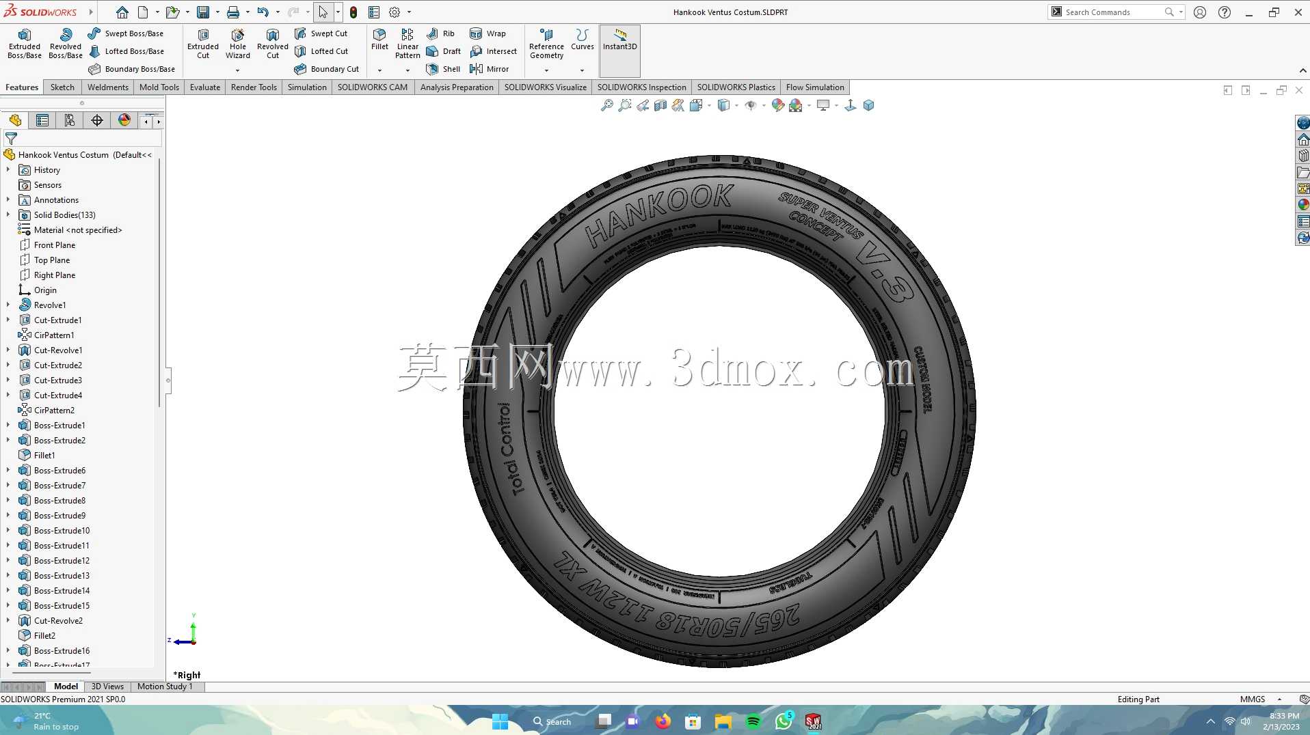Select the Revolved Cut tool
The height and width of the screenshot is (735, 1310).
[x=273, y=44]
